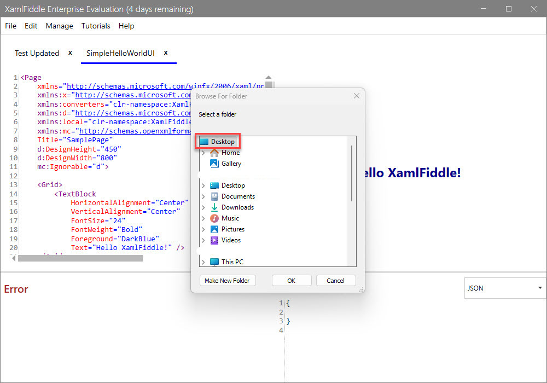Image resolution: width=547 pixels, height=383 pixels.
Task: Click the FontWeight="Bold" attribute
Action: pyautogui.click(x=107, y=229)
